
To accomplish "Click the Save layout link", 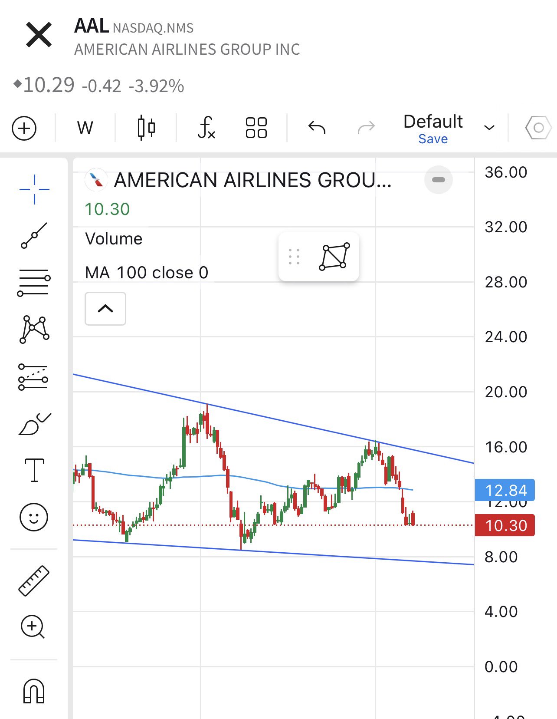I will coord(433,139).
